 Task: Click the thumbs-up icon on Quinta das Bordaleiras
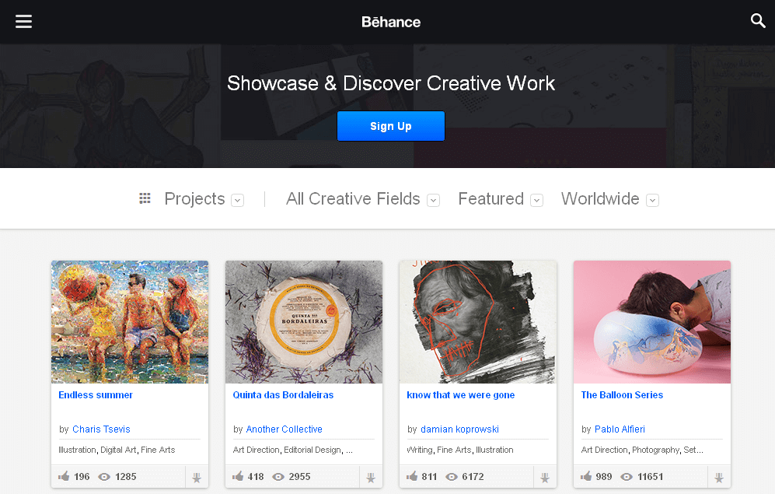point(238,476)
